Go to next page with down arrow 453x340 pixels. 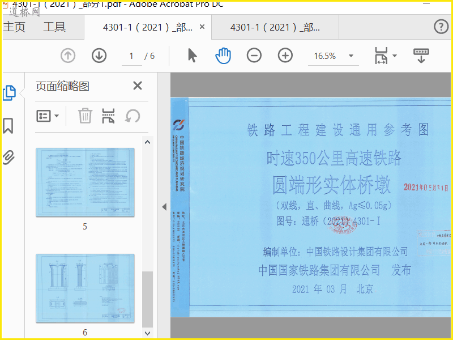(x=99, y=56)
